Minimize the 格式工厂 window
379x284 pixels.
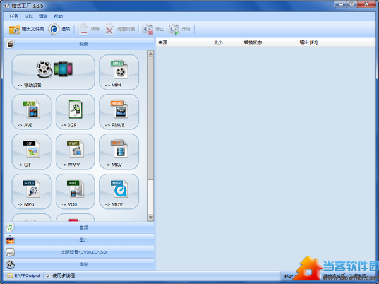coord(341,4)
